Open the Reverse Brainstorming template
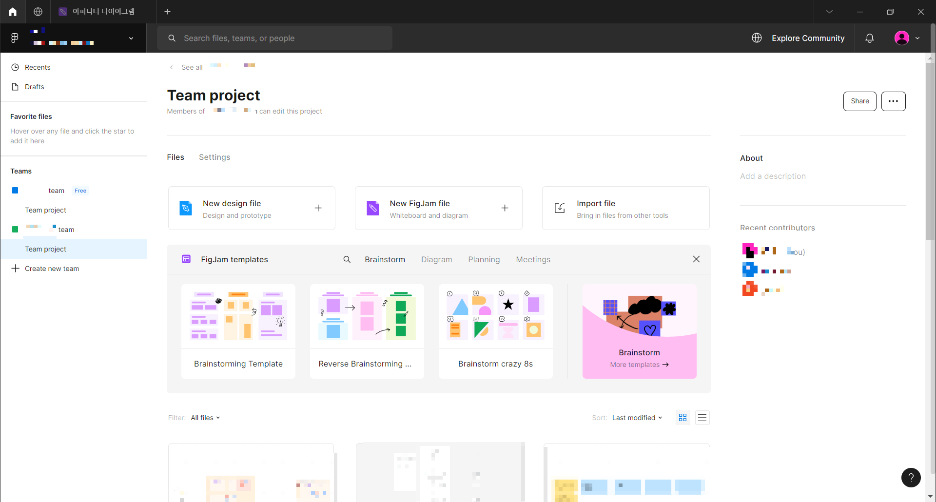The width and height of the screenshot is (936, 502). click(x=367, y=331)
